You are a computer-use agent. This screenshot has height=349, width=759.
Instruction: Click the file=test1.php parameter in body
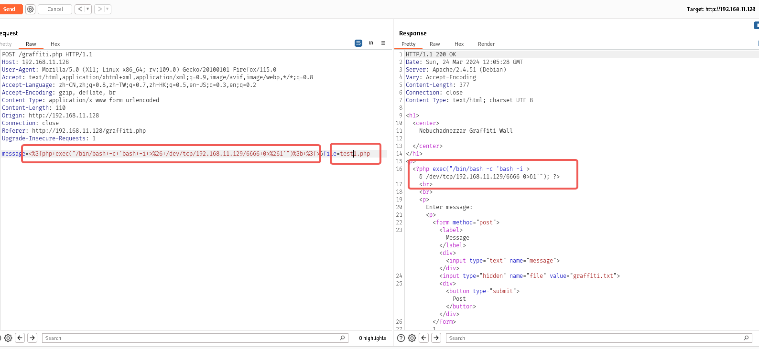347,154
